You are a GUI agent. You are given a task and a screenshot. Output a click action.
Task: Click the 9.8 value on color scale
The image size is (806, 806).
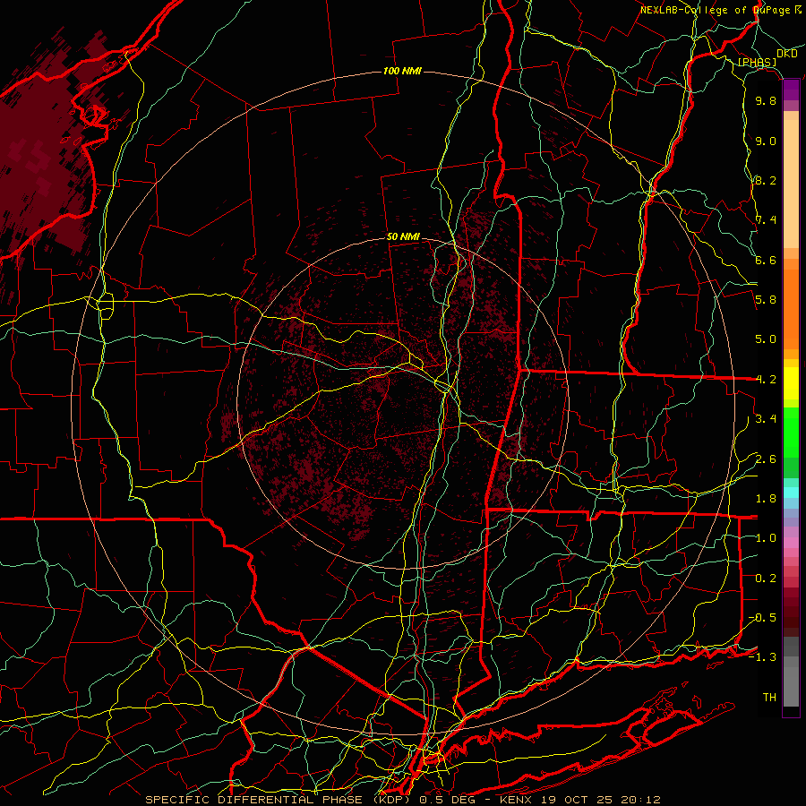(x=766, y=100)
